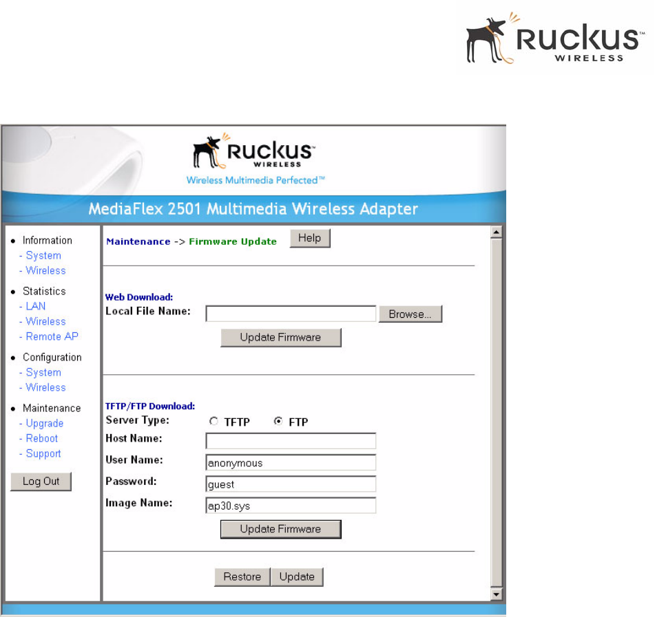The image size is (655, 617).
Task: Click the Update button beside Restore
Action: (x=297, y=577)
